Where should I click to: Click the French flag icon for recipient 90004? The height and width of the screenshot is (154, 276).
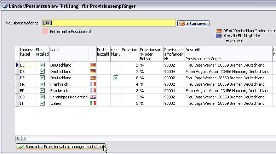pyautogui.click(x=93, y=91)
